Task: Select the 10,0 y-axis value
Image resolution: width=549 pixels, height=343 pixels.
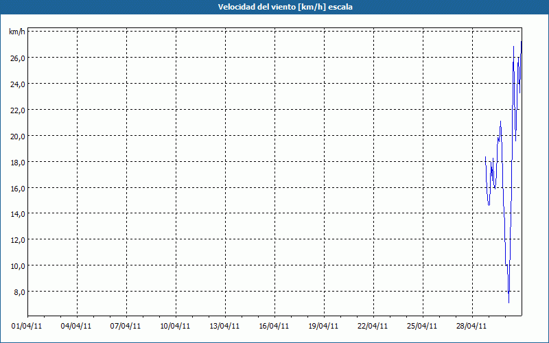Action: tap(18, 266)
